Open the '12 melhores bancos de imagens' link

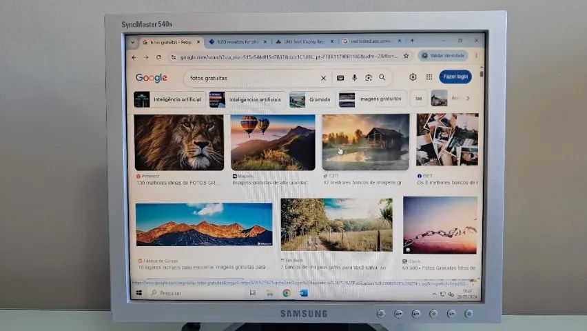click(x=363, y=183)
